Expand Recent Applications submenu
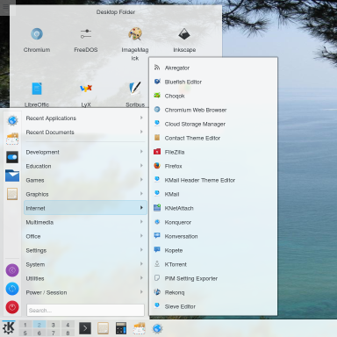Screen dimensions: 337x337 coord(85,118)
